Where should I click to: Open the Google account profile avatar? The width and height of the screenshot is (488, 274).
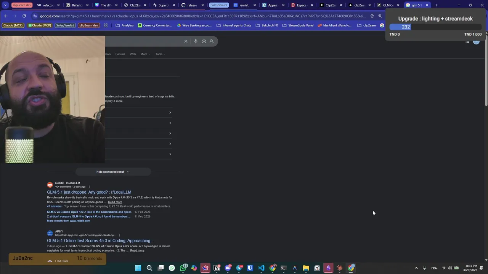click(476, 41)
